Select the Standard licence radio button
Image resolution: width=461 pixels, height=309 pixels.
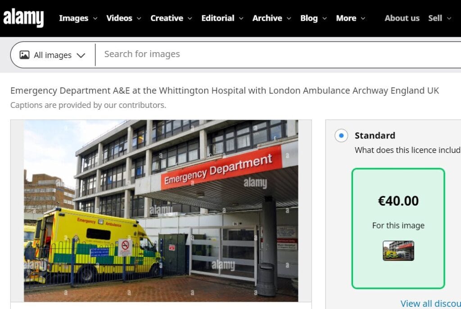(x=341, y=135)
